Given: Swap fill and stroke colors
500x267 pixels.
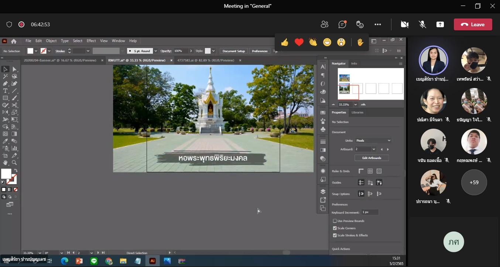Looking at the screenshot, I should point(16,170).
